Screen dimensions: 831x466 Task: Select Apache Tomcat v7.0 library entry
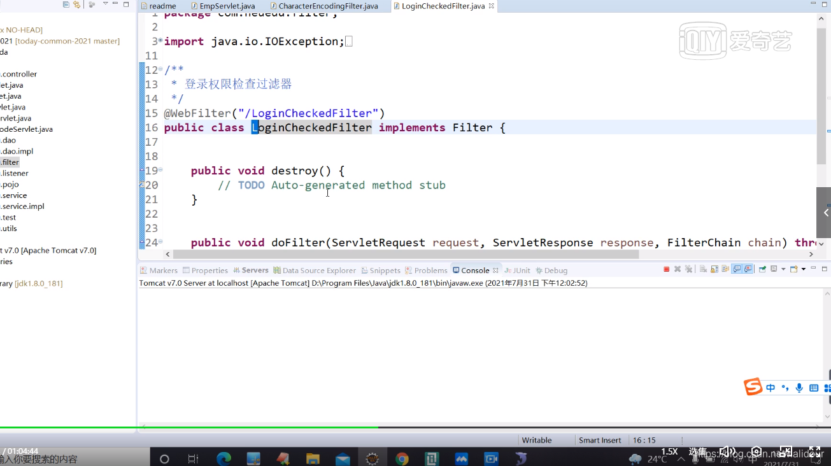[48, 250]
